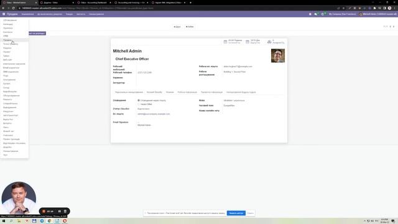Click the third stat button icon on the form
The height and width of the screenshot is (224, 398).
coord(269,42)
